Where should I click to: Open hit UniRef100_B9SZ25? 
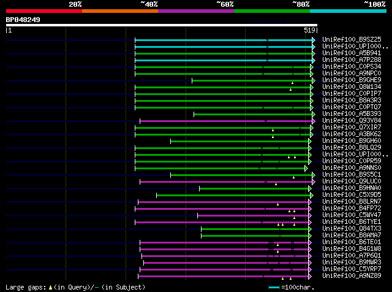[x=352, y=40]
